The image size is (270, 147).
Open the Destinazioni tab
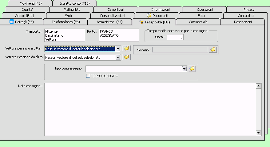(x=243, y=22)
